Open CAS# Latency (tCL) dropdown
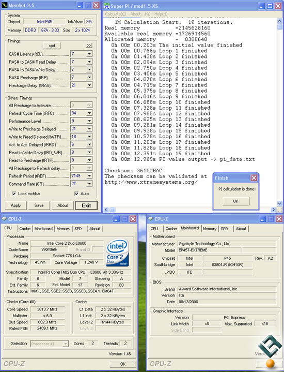The height and width of the screenshot is (372, 284). [89, 54]
